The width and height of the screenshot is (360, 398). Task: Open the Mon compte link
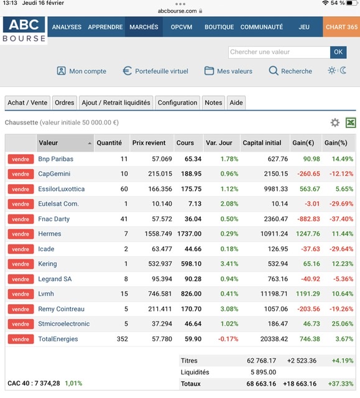click(x=88, y=72)
